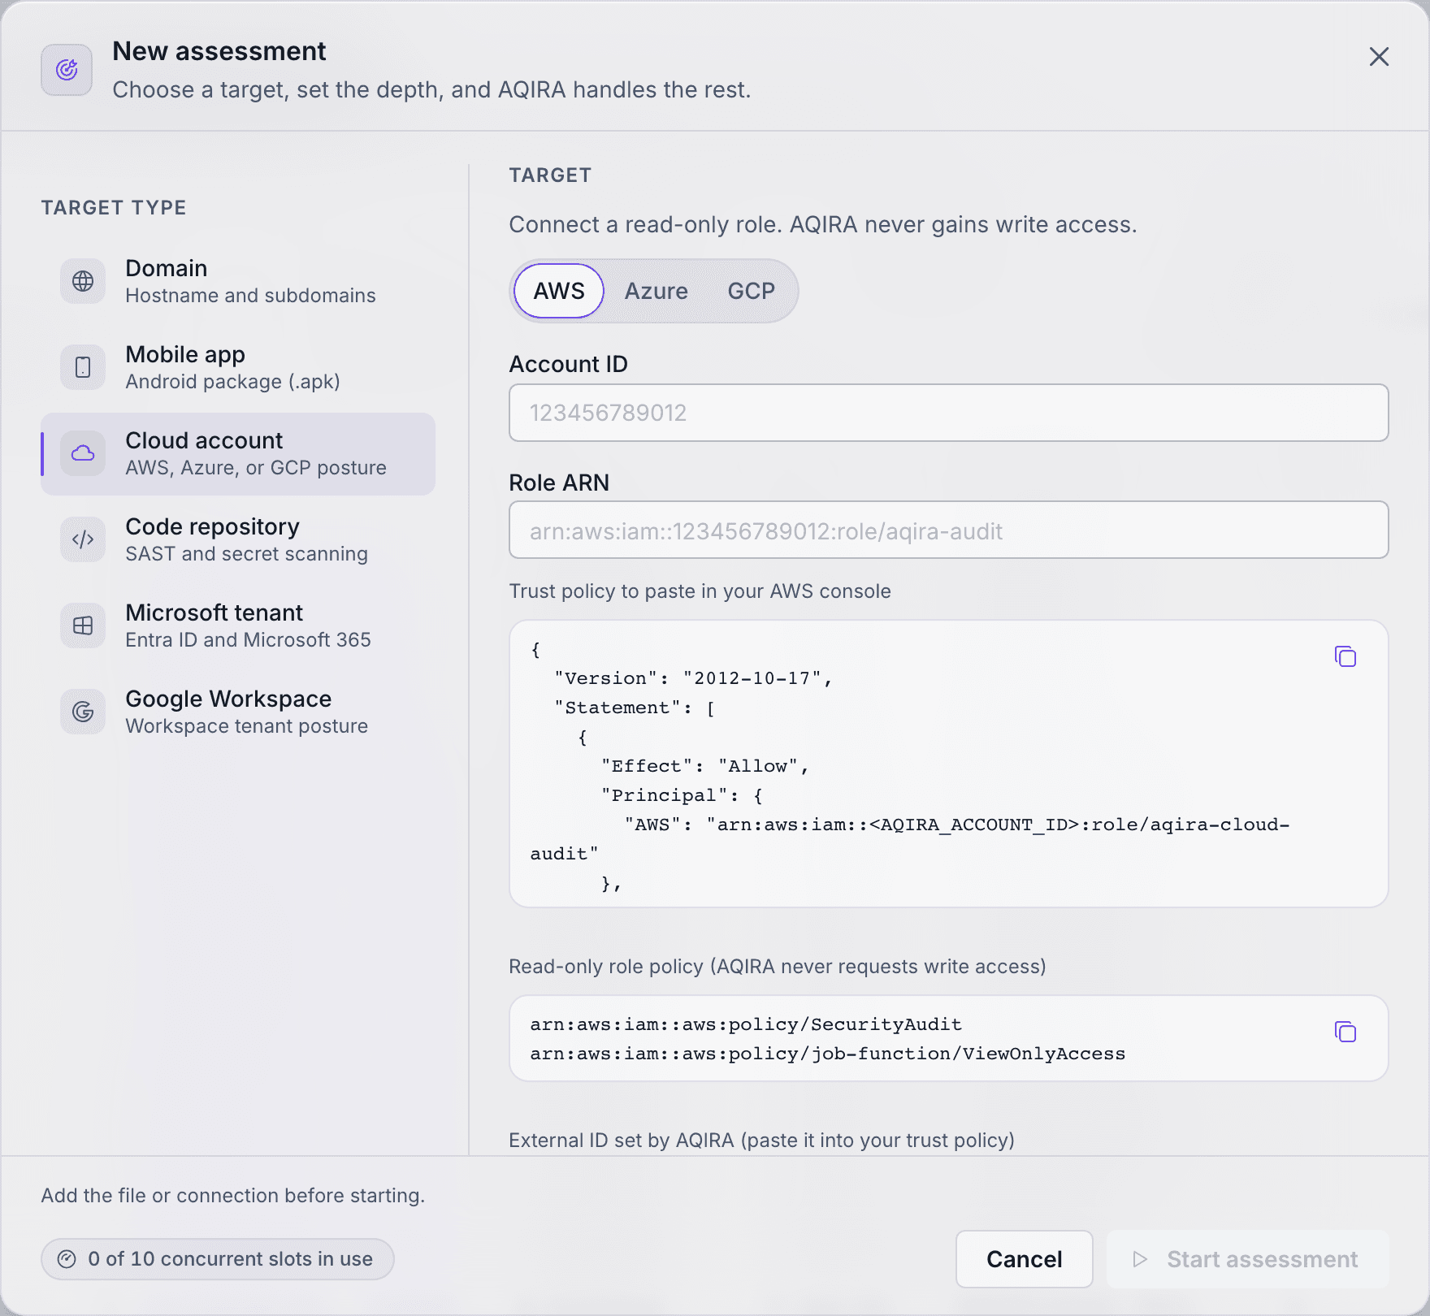Image resolution: width=1430 pixels, height=1316 pixels.
Task: Click the External ID set by AQIRA label
Action: tap(761, 1141)
